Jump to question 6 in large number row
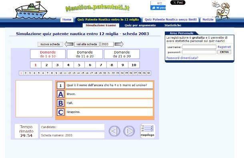The width and height of the screenshot is (244, 158). point(90,65)
